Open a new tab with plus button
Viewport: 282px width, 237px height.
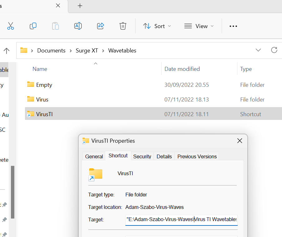click(80, 6)
